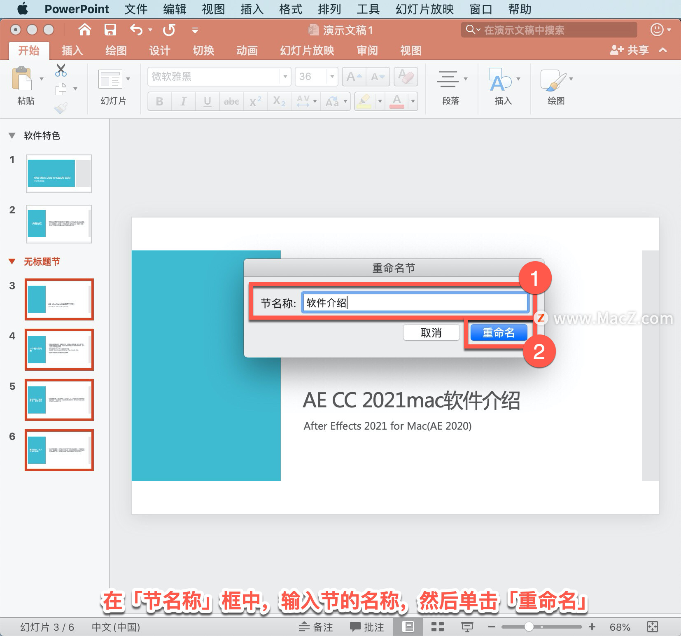The image size is (681, 636).
Task: Click the Home icon in title bar
Action: click(x=85, y=30)
